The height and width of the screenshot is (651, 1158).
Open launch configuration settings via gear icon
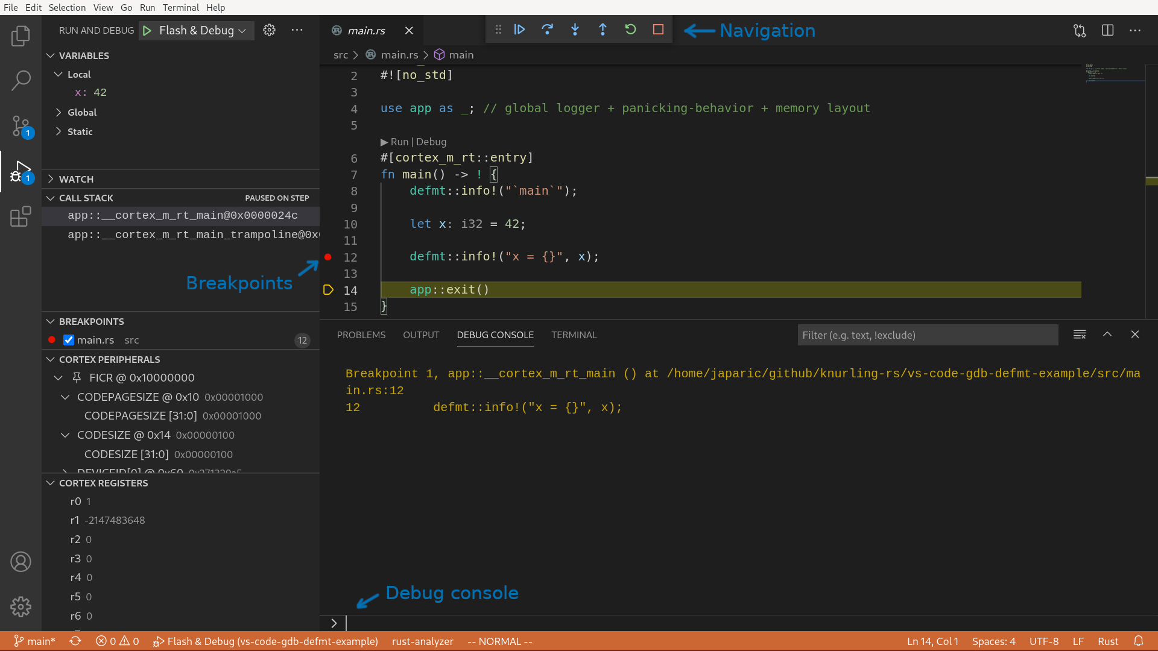point(269,30)
